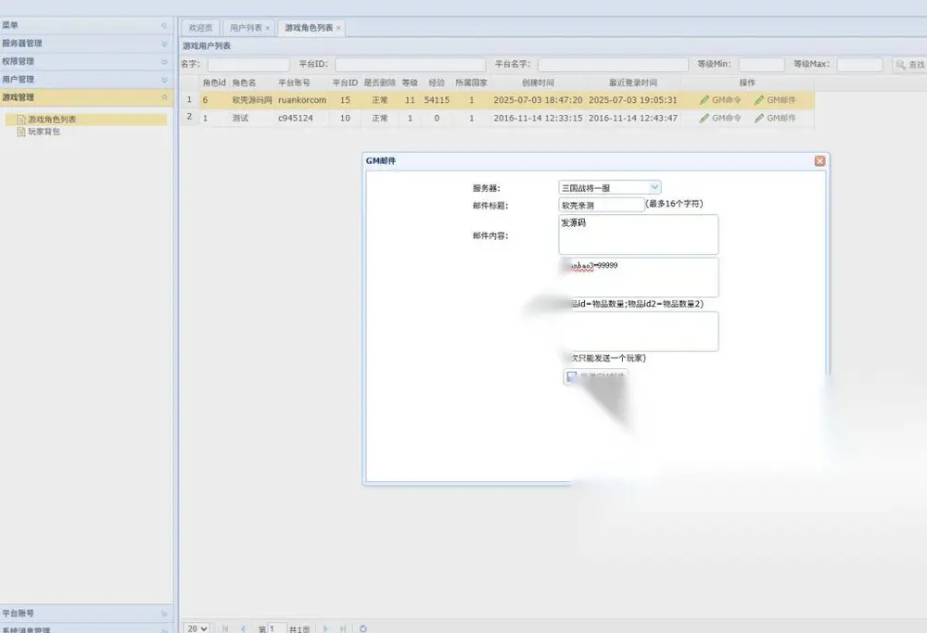
Task: Close the GM邮件 dialog
Action: coord(819,160)
